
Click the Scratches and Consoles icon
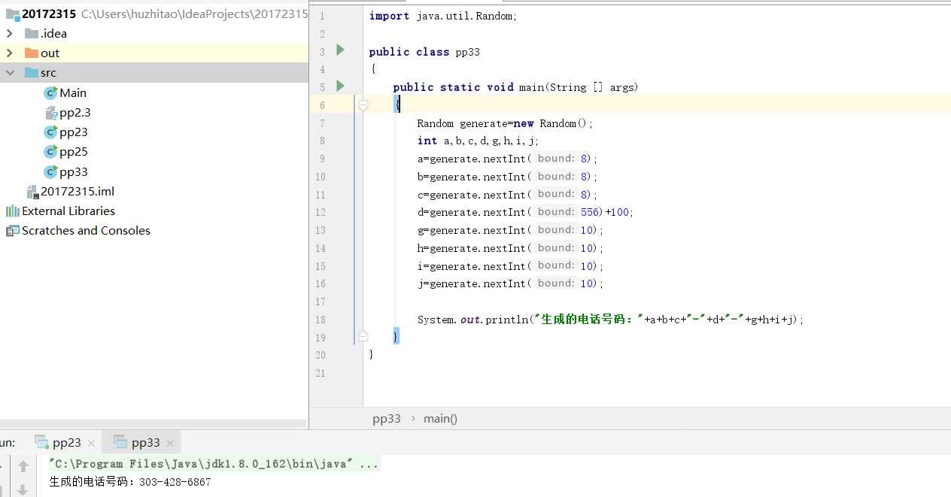point(13,231)
